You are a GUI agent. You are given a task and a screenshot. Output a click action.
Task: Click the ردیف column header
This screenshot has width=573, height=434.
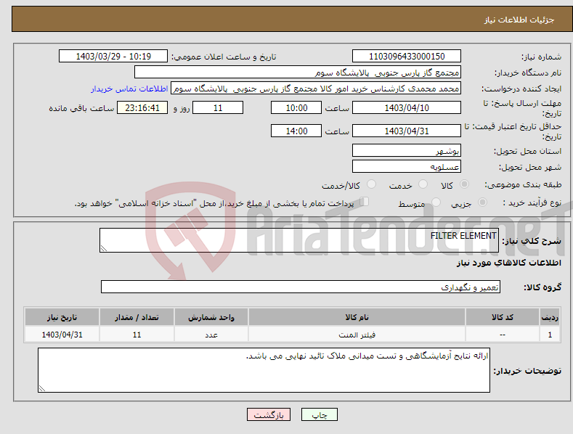pyautogui.click(x=550, y=317)
